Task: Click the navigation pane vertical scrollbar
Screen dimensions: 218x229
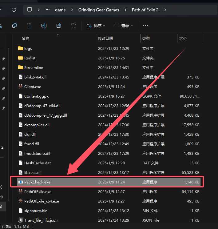Action: 9,124
